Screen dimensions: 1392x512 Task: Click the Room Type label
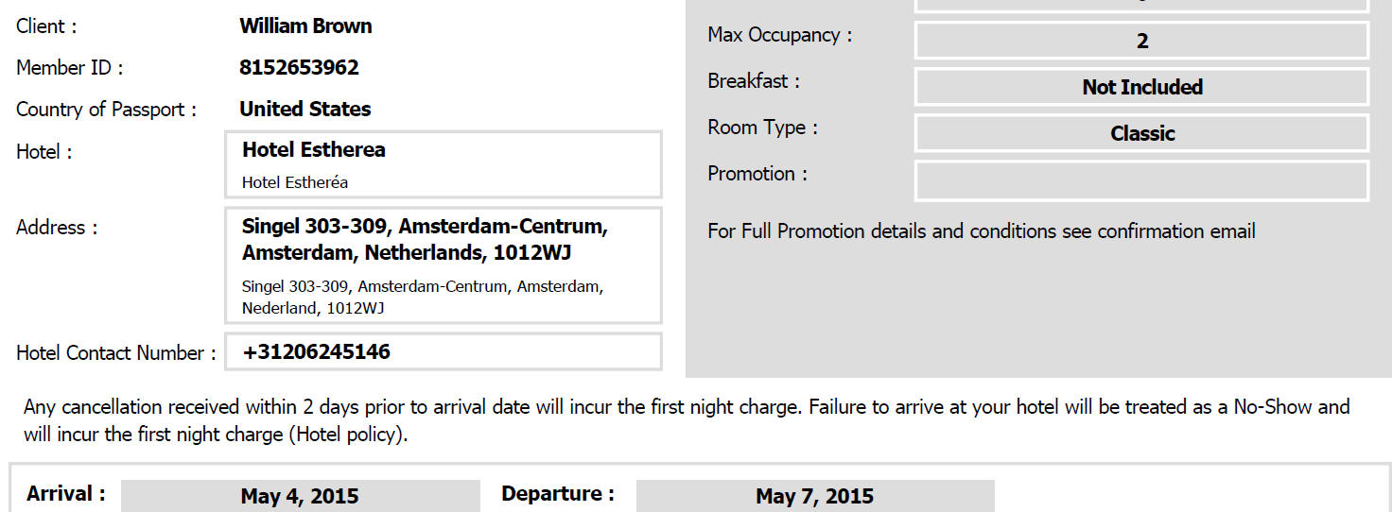coord(762,128)
